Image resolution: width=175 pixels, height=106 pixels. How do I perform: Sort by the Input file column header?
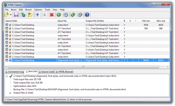(71, 21)
